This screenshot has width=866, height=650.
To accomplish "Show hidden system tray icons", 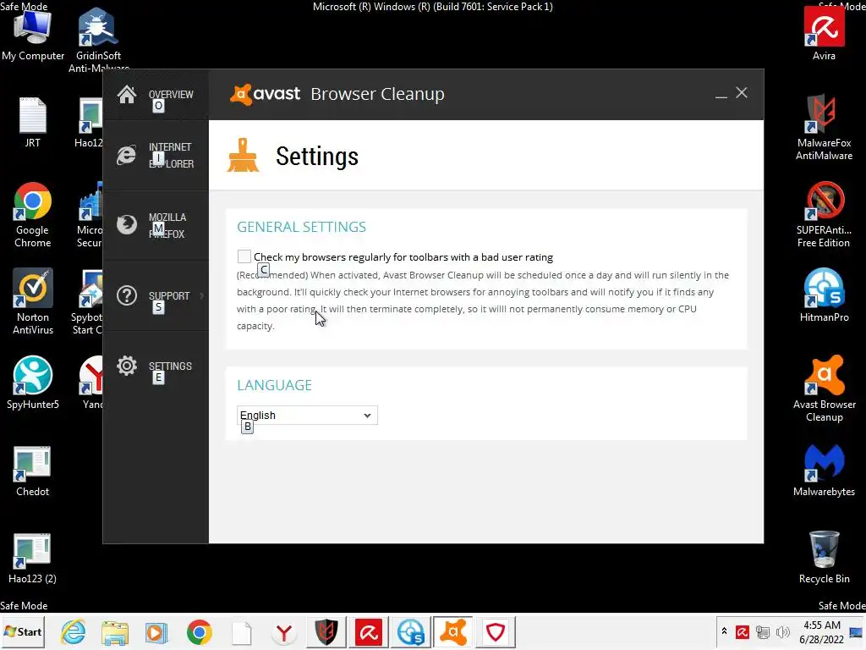I will tap(724, 631).
